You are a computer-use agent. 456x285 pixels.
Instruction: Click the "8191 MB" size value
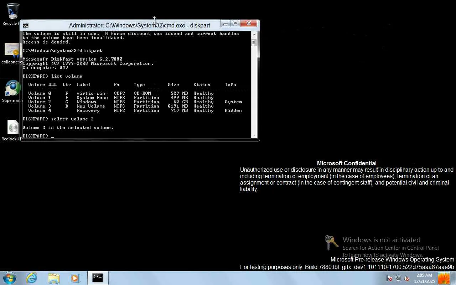click(x=178, y=106)
